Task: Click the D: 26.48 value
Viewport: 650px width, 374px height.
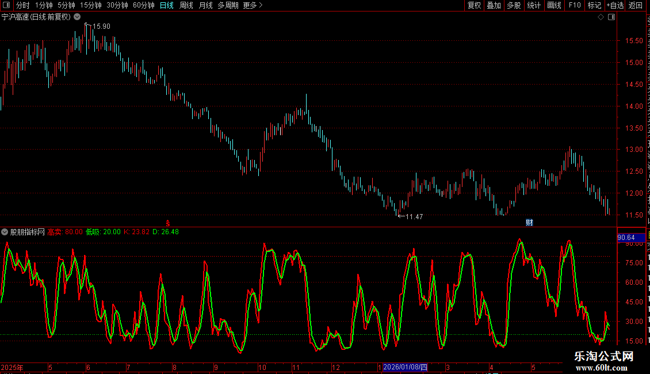Action: [x=166, y=232]
